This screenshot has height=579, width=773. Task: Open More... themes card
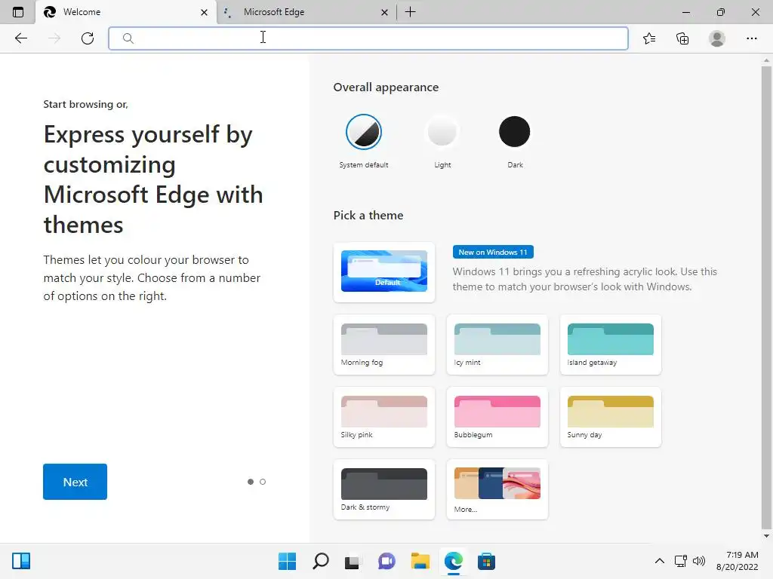click(497, 489)
